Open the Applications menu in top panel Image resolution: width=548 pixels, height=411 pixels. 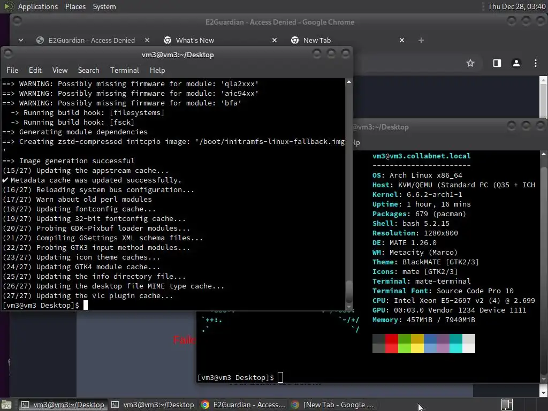pyautogui.click(x=38, y=6)
